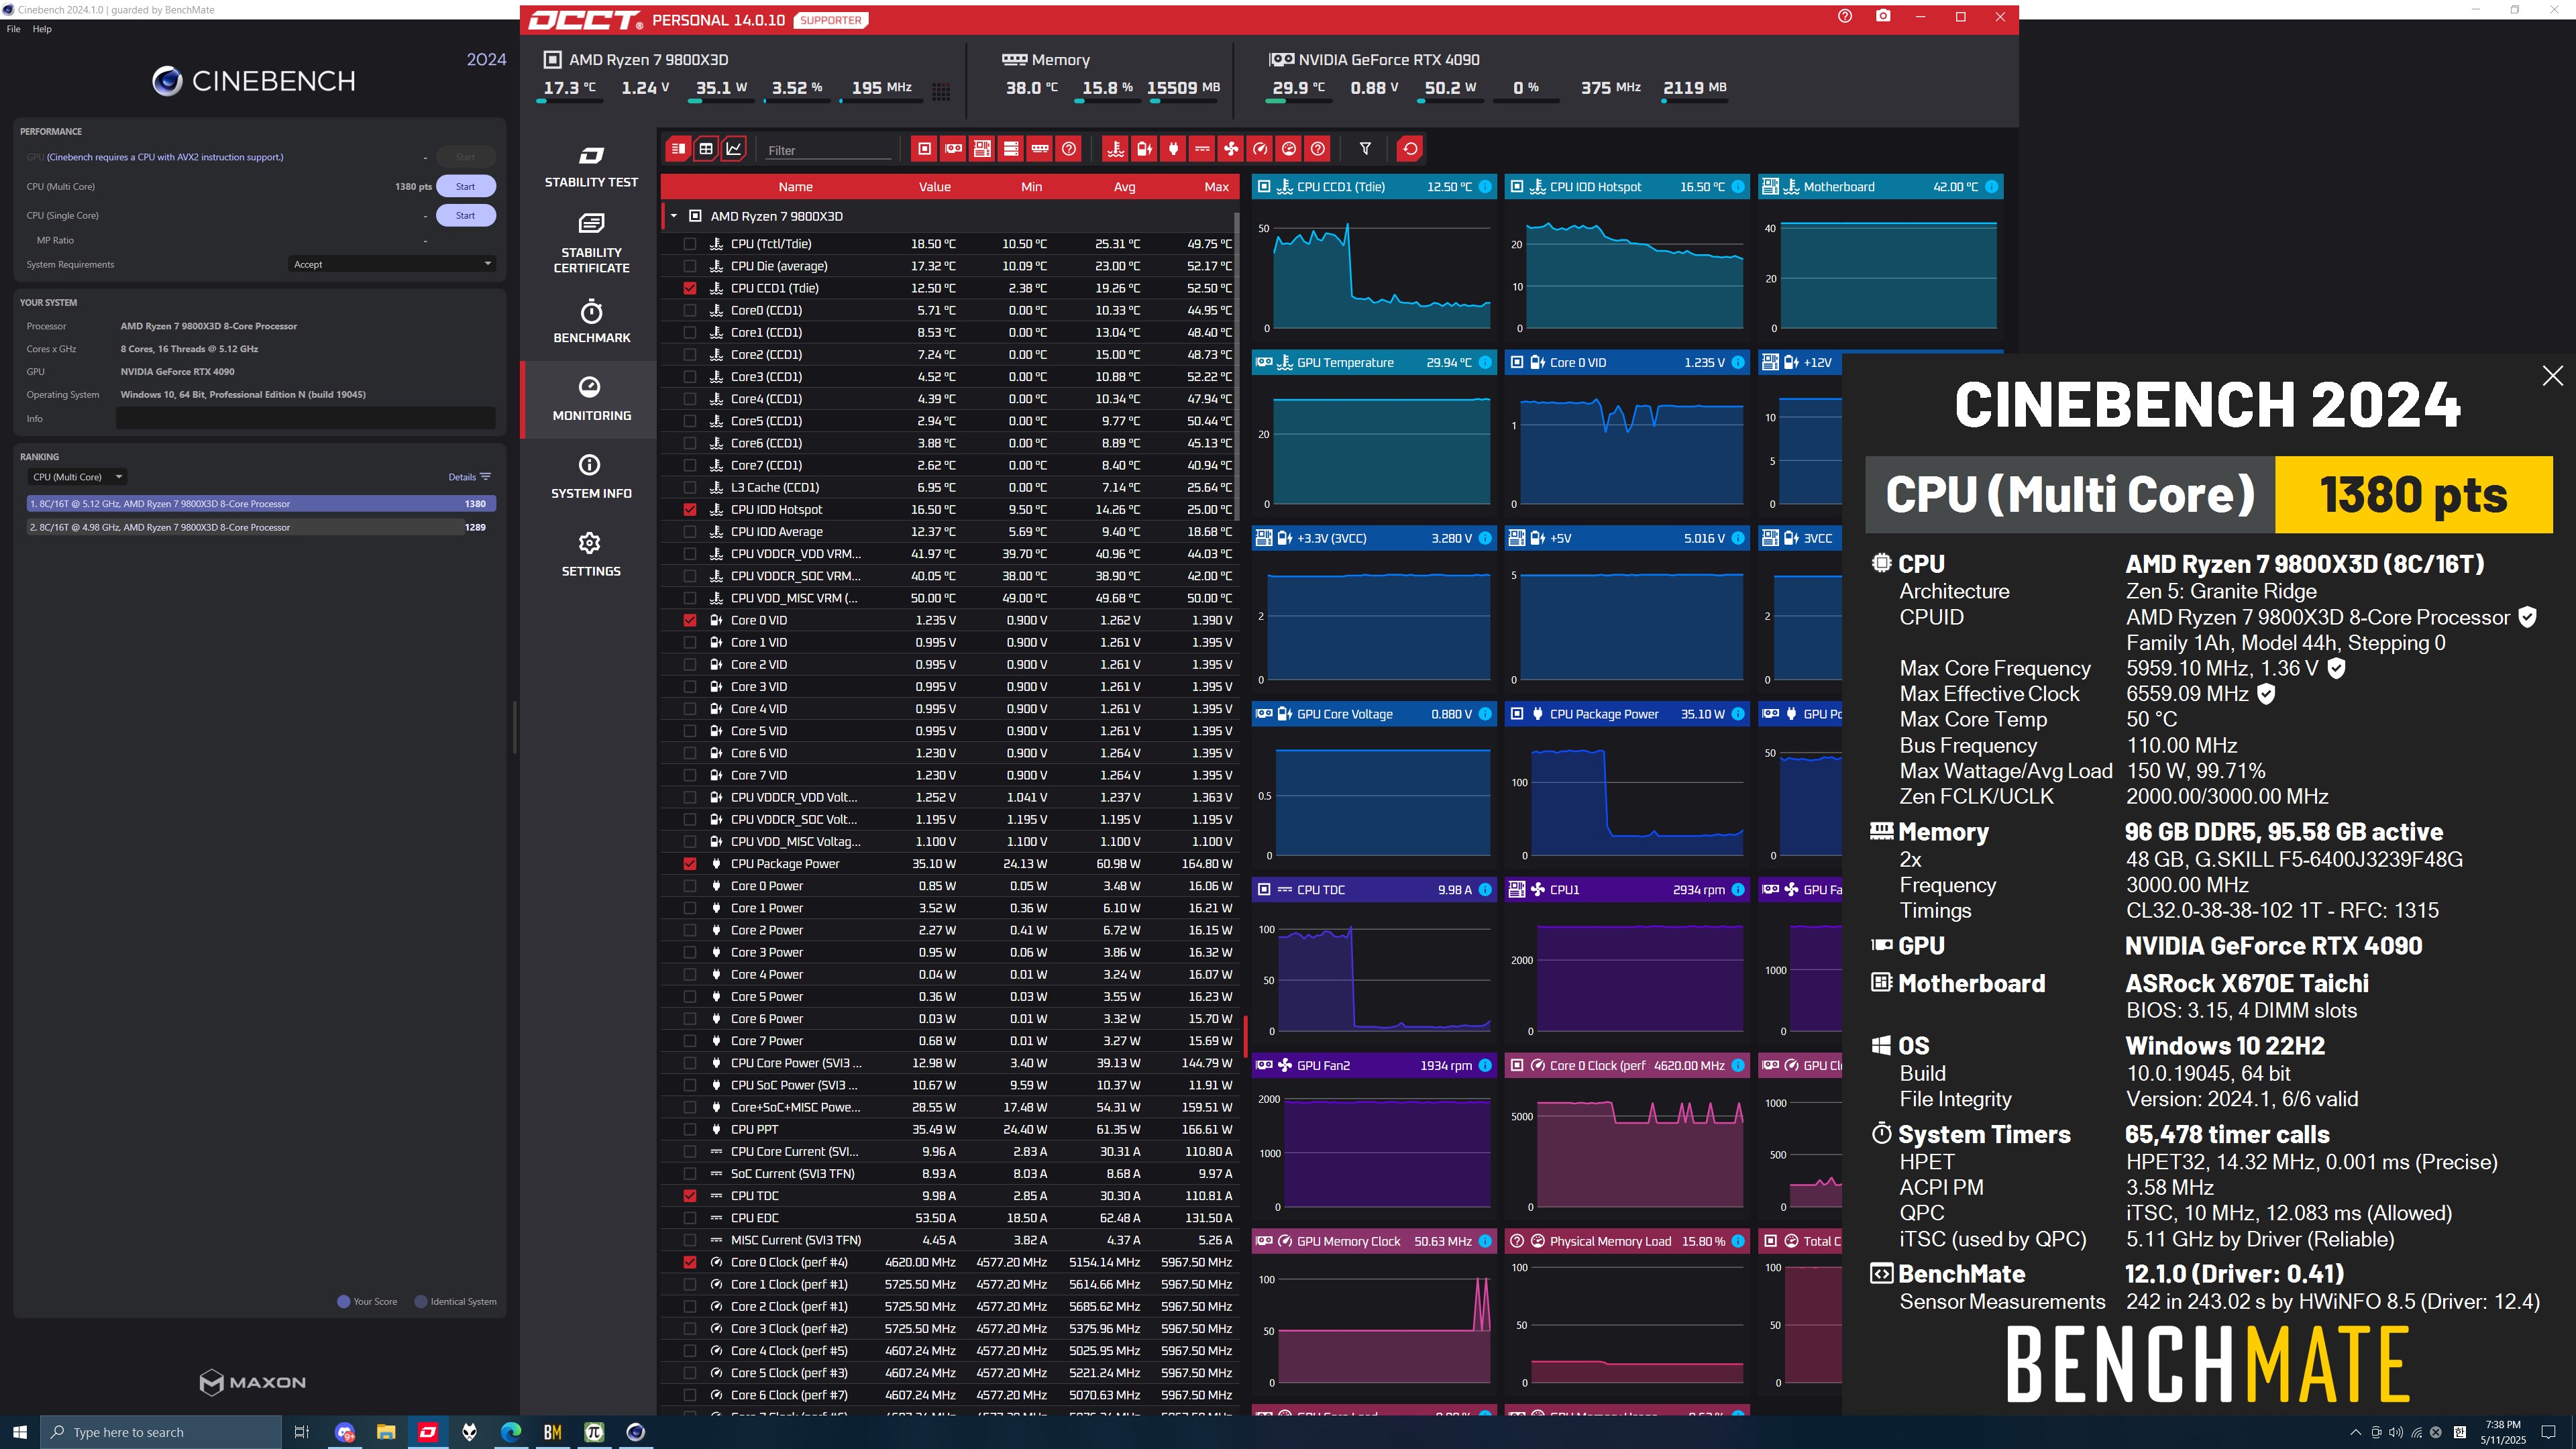The height and width of the screenshot is (1449, 2576).
Task: Check the CPU (Tctl/Tdie) row checkbox
Action: [690, 244]
